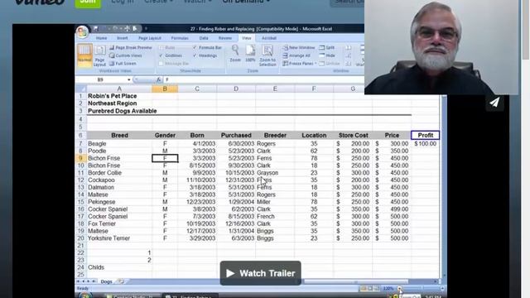Select the Normal workbook view button
This screenshot has height=298, width=530.
[84, 55]
